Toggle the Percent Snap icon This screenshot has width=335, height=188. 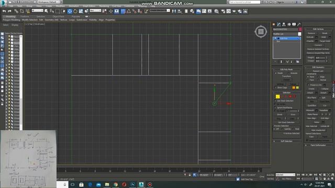134,11
